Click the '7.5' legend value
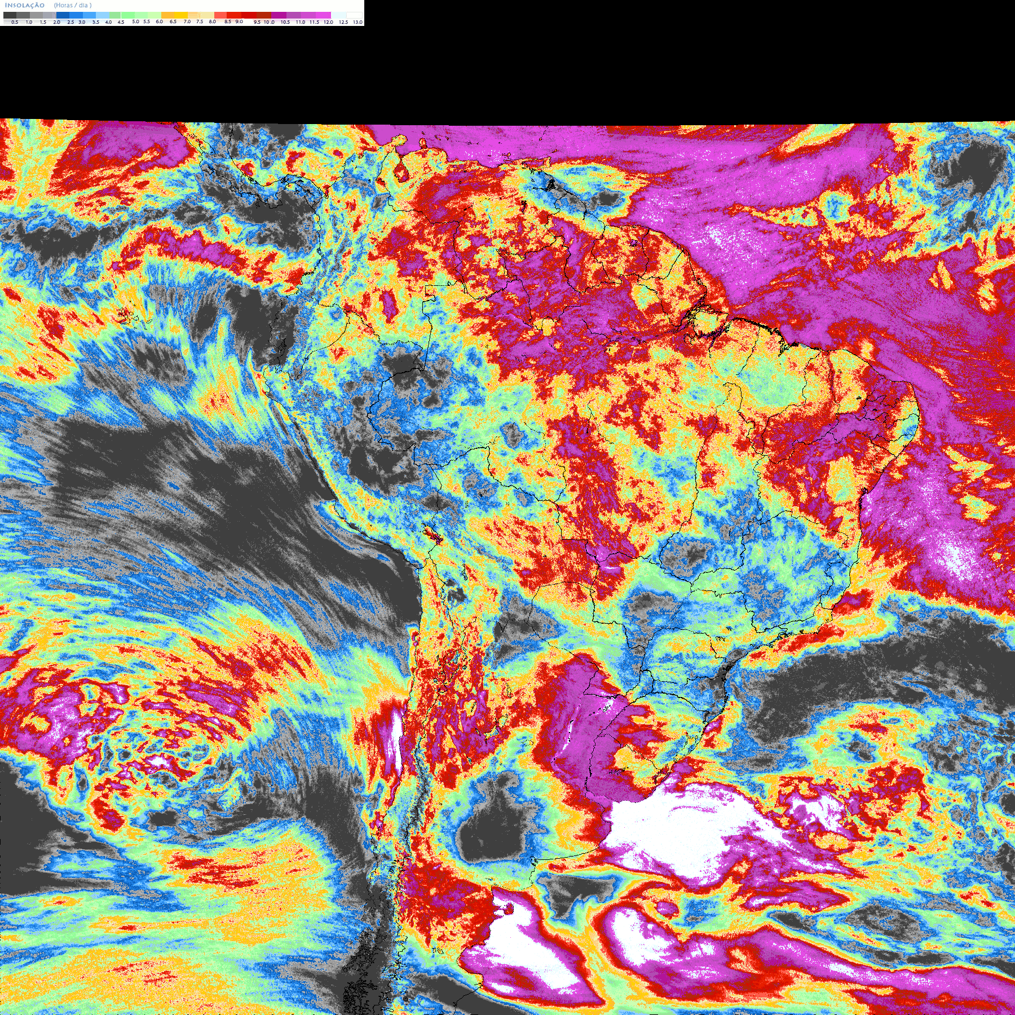The image size is (1015, 1015). (x=200, y=21)
